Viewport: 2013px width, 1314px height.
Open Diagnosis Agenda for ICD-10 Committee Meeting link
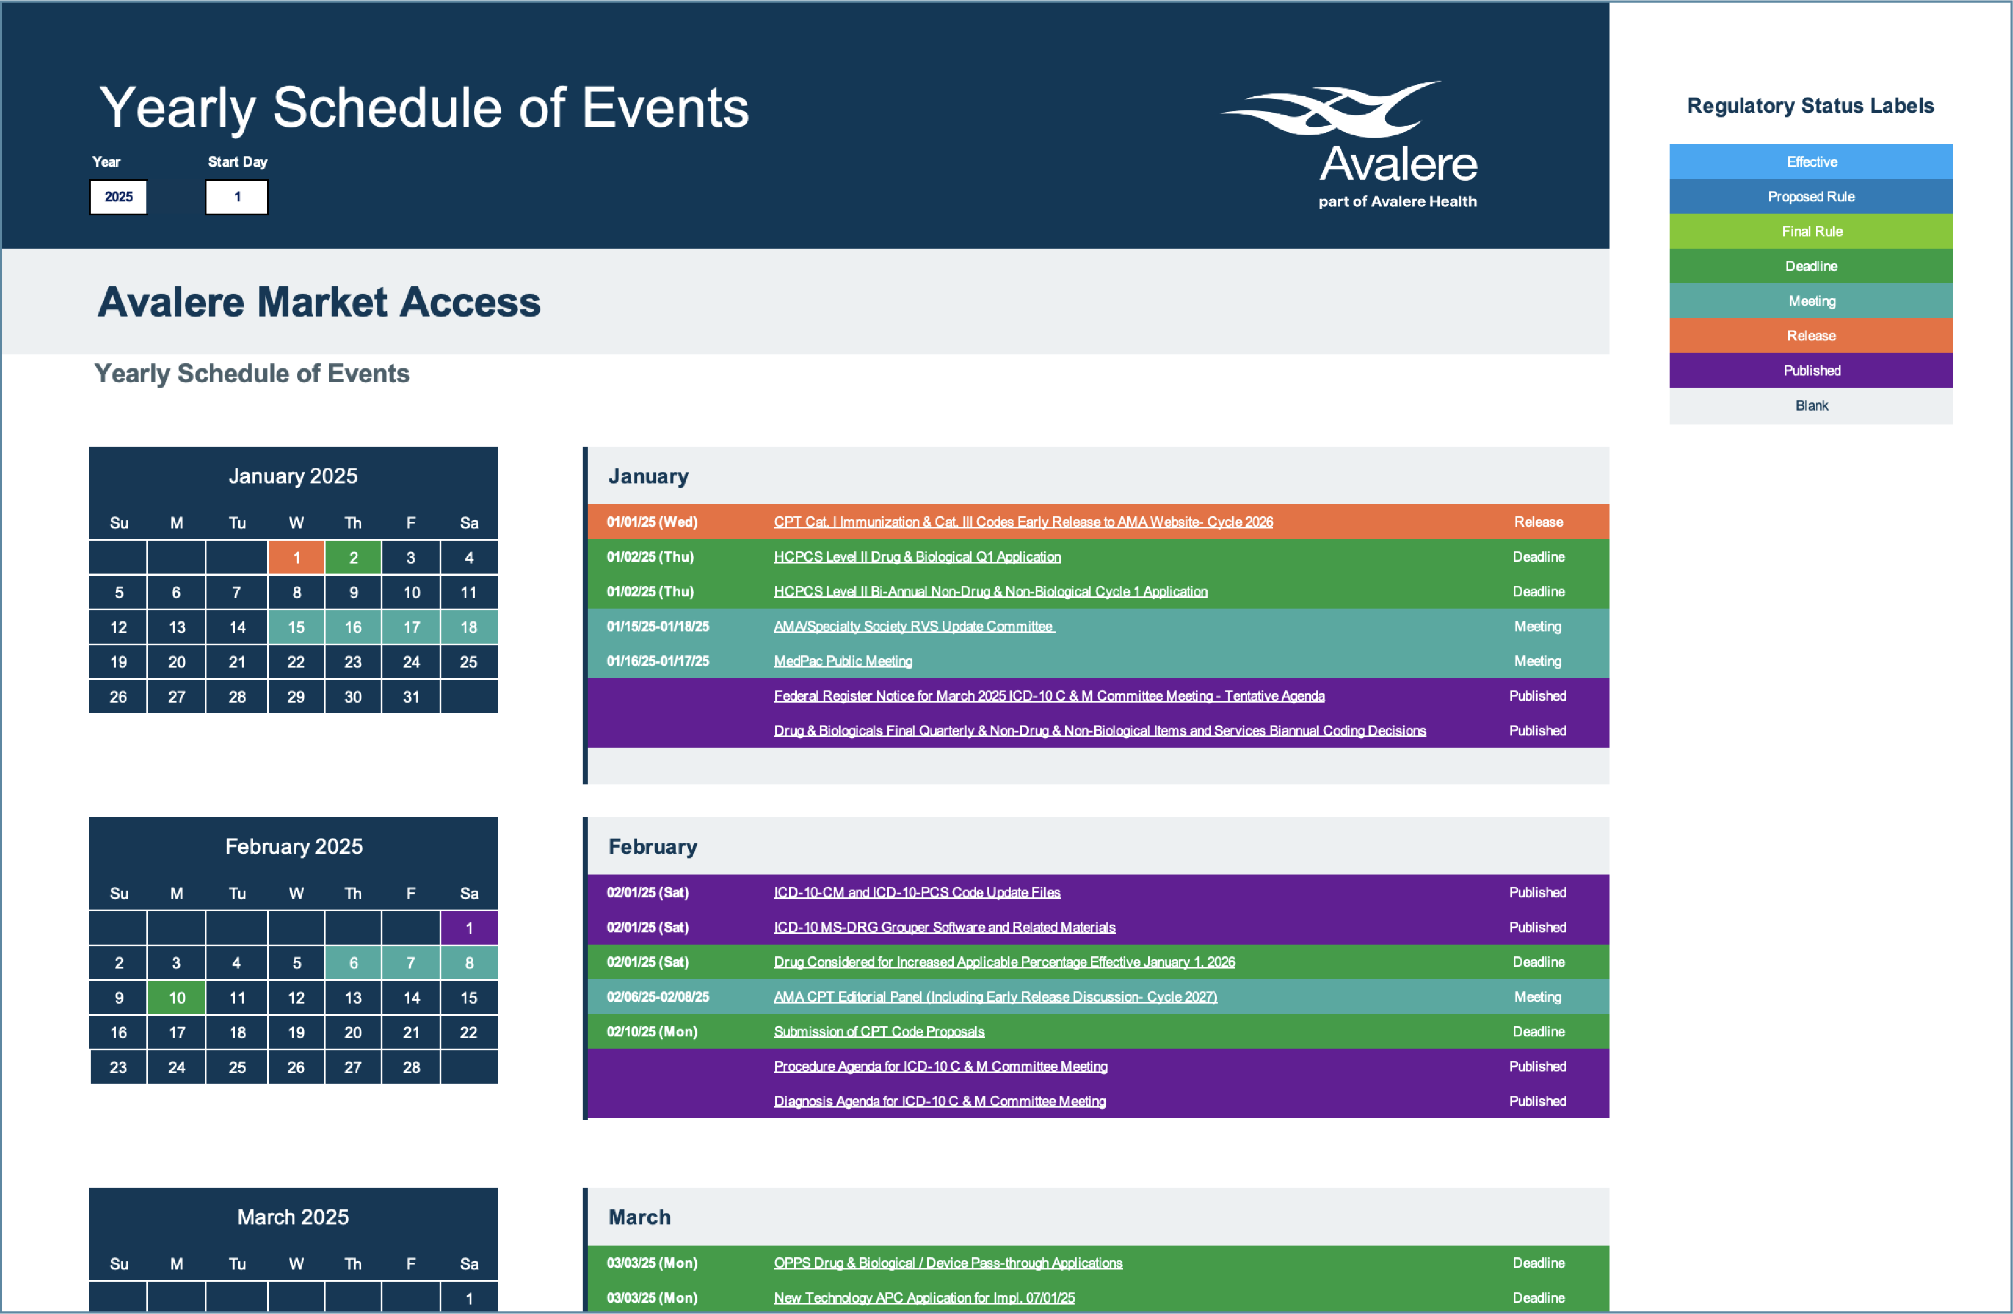(939, 1101)
